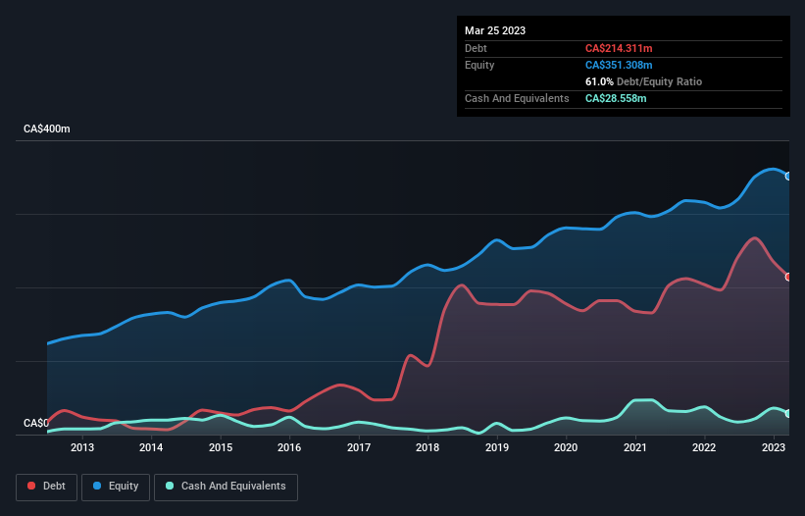Image resolution: width=805 pixels, height=516 pixels.
Task: Toggle Cash And Equivalents legend button
Action: click(226, 487)
